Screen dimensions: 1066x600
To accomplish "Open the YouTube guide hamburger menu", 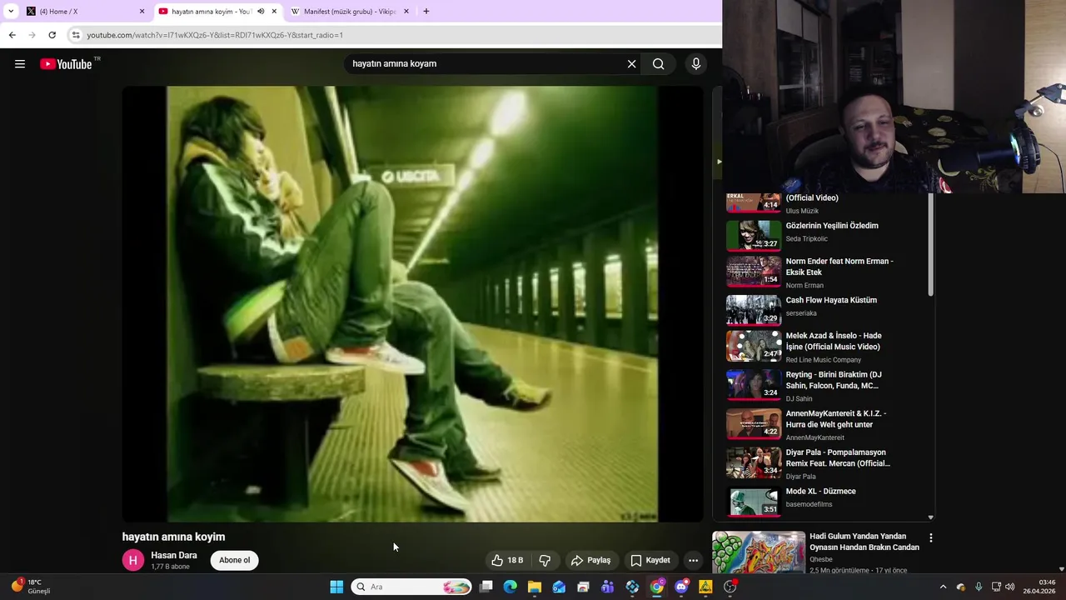I will 20,64.
